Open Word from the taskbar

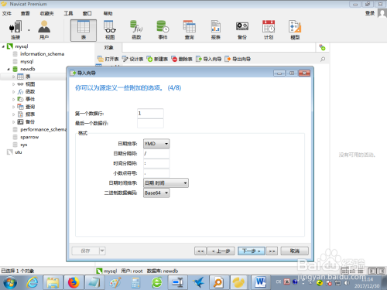(x=260, y=282)
